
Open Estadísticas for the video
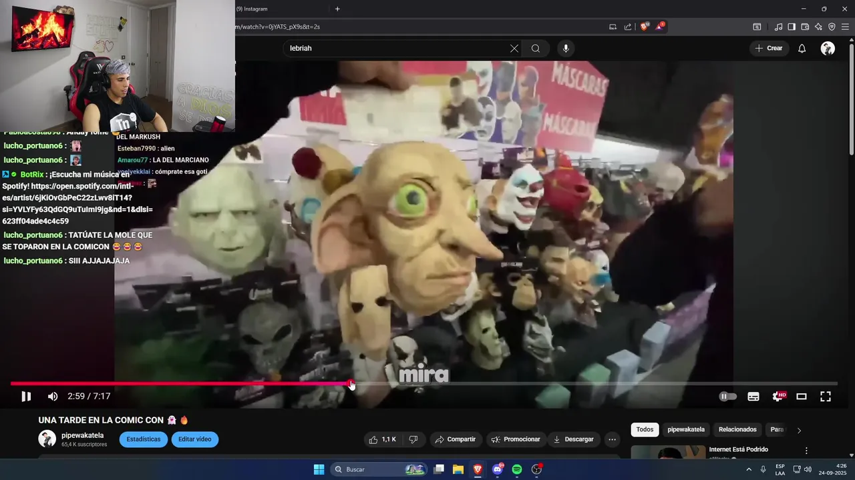(x=144, y=439)
